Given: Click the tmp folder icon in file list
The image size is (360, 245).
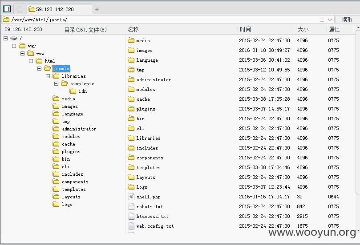Looking at the screenshot, I should 131,70.
